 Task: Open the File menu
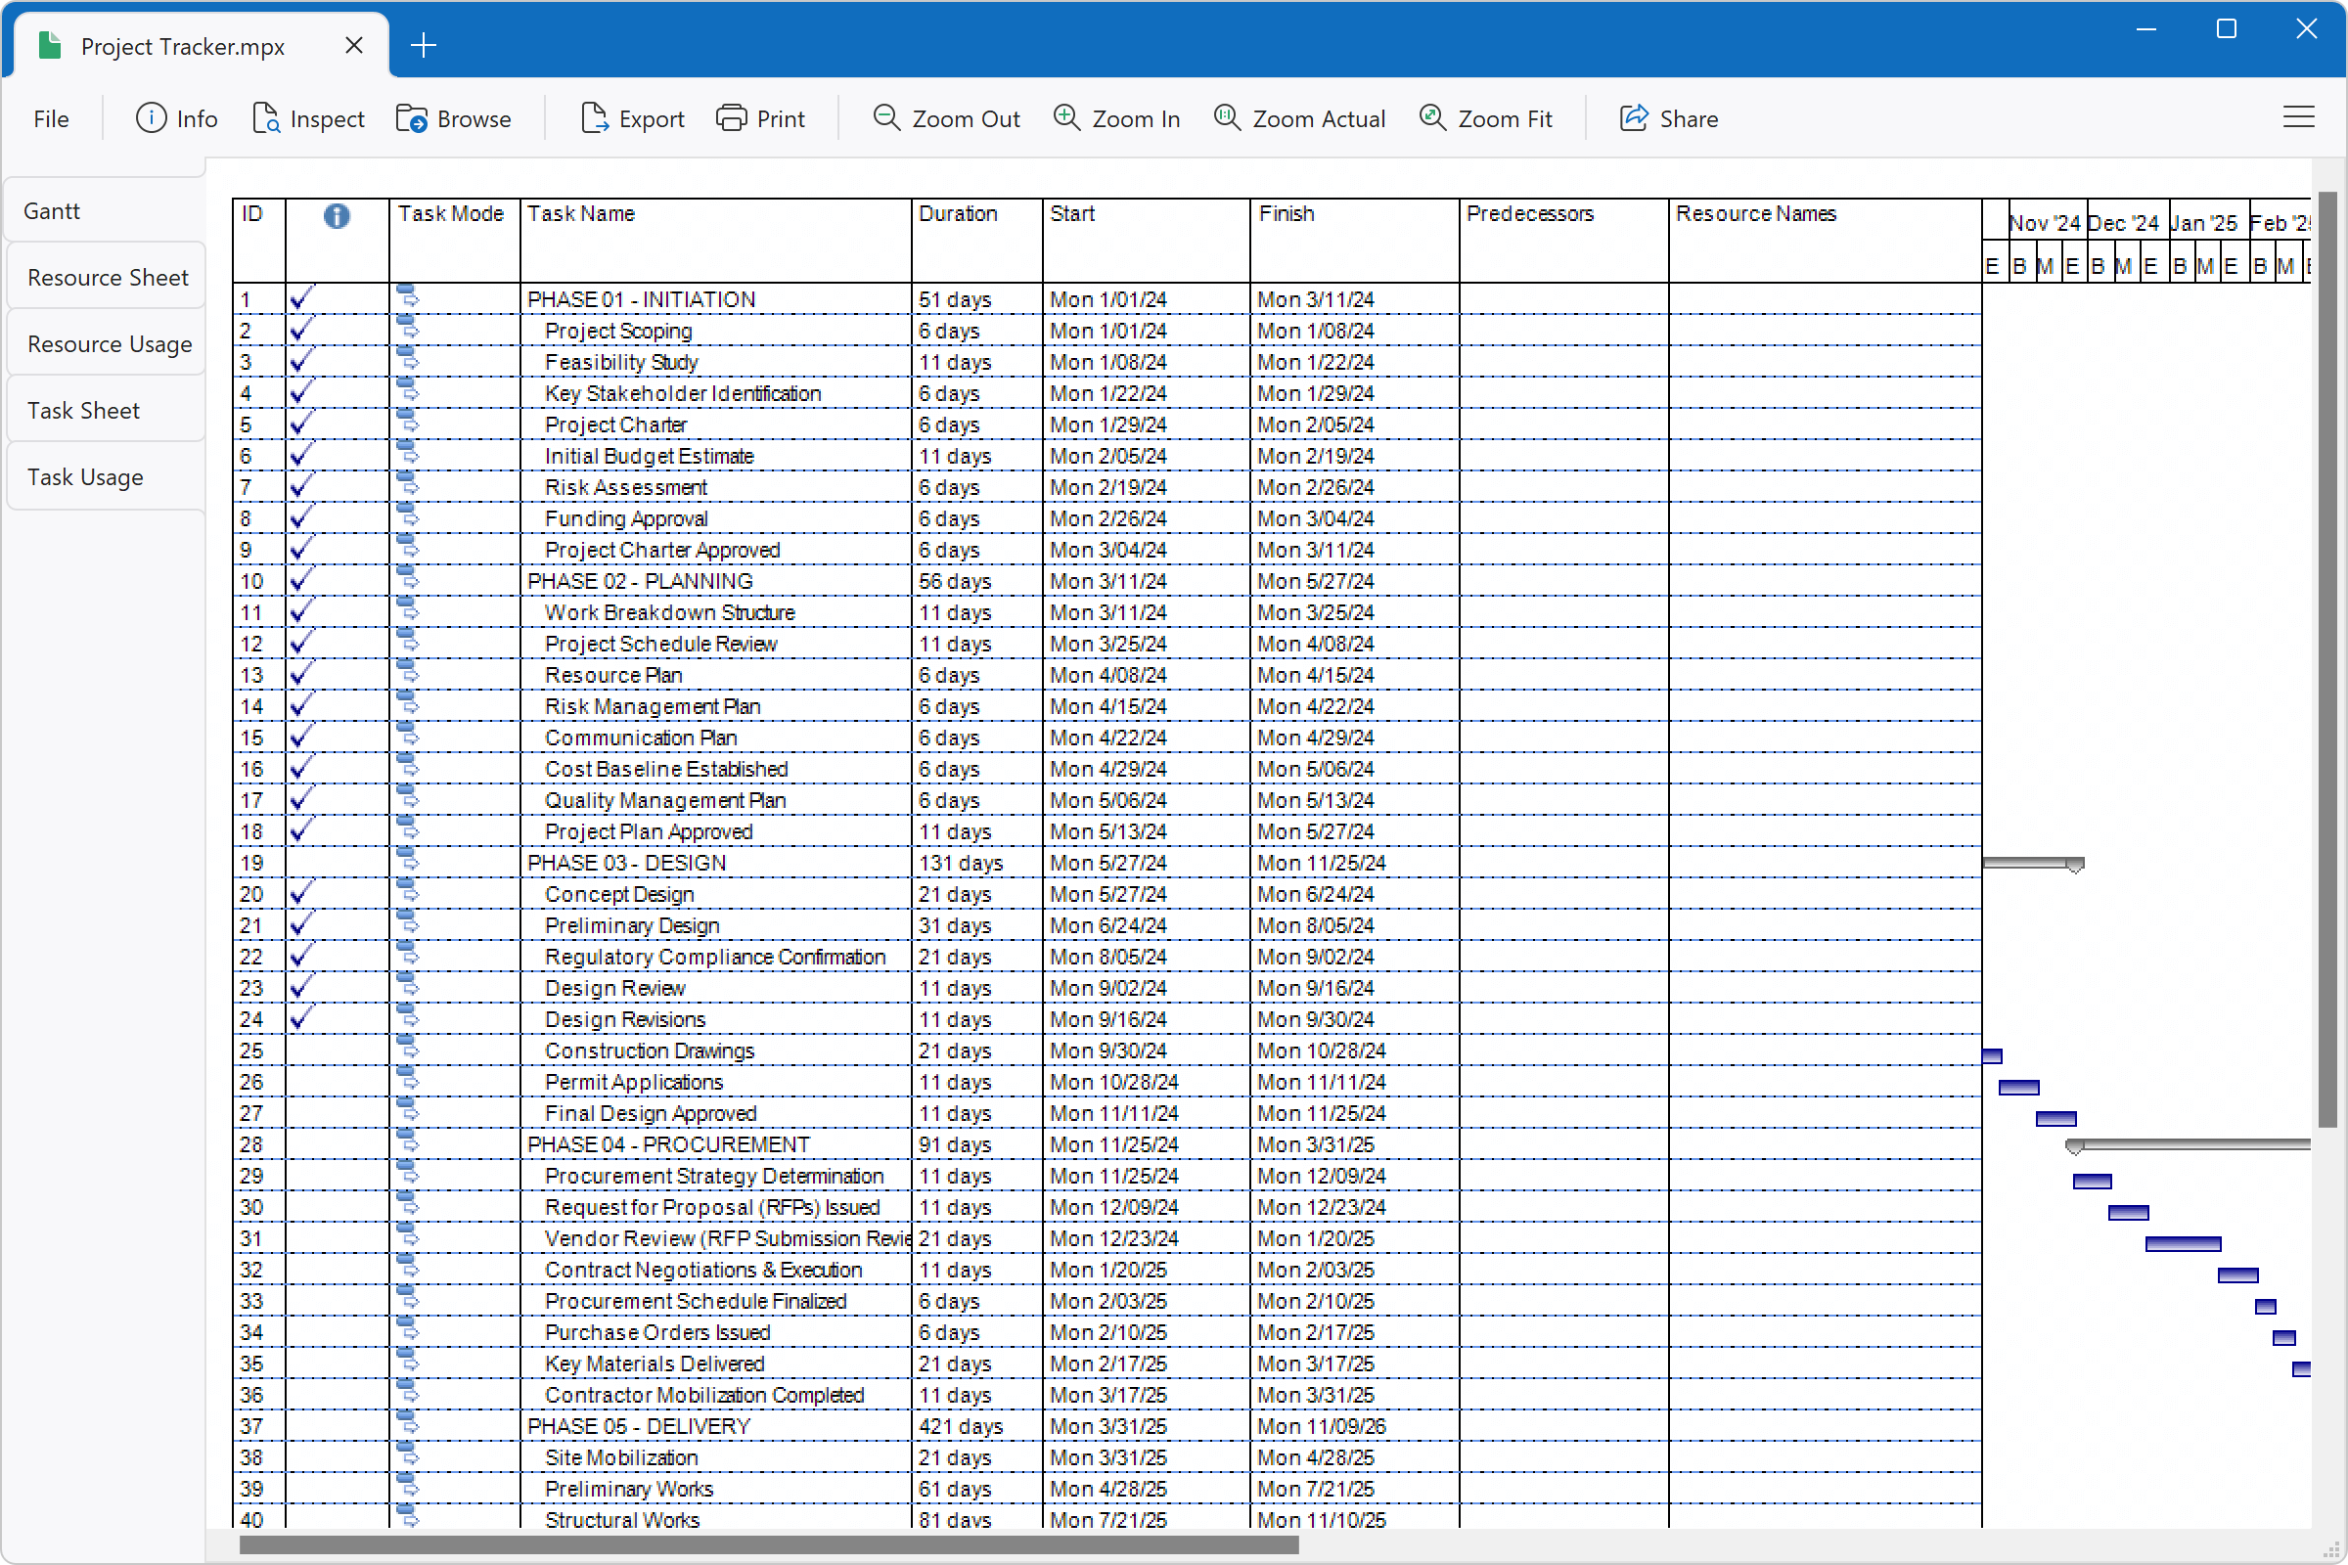click(51, 117)
